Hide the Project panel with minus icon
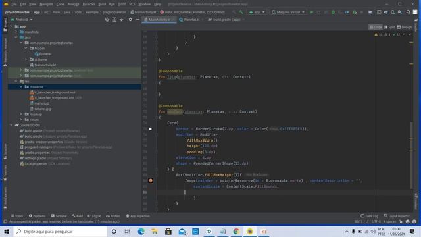The width and height of the screenshot is (421, 237). coord(137,20)
